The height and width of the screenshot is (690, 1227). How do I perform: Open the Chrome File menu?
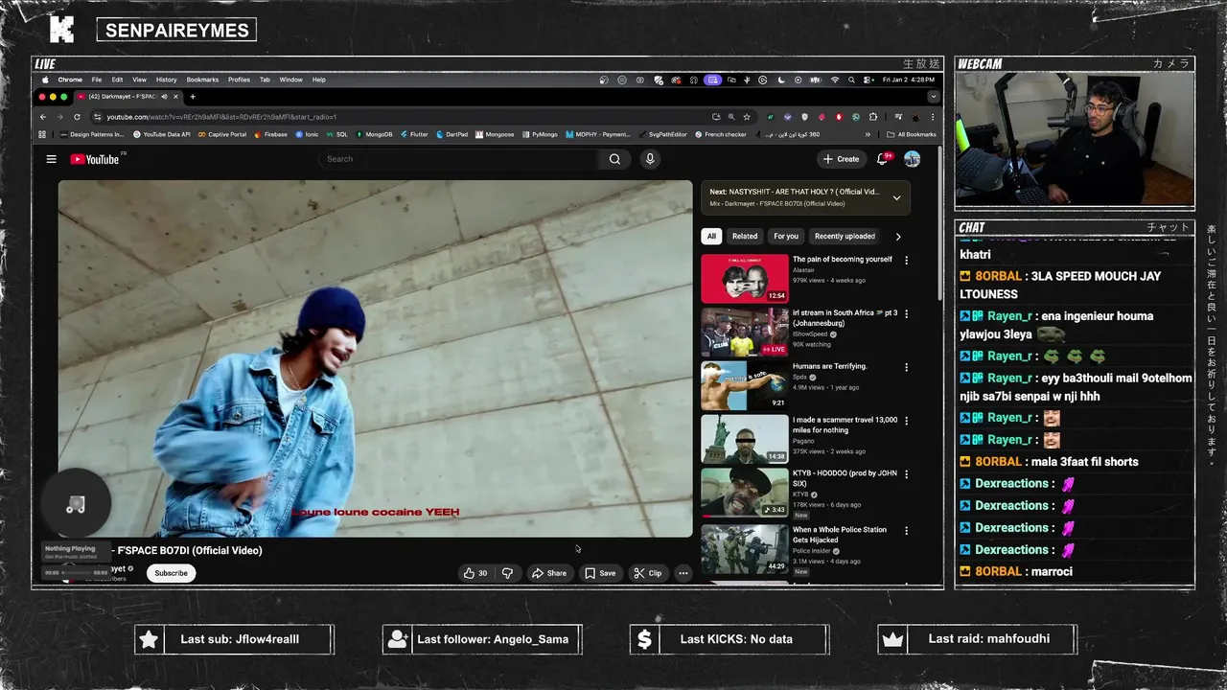(97, 80)
